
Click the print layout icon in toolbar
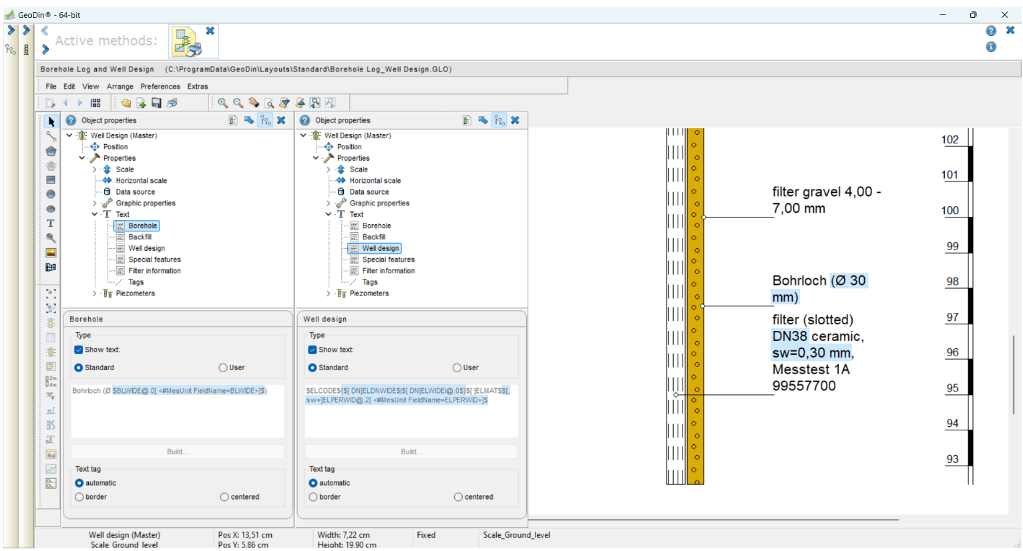[172, 103]
